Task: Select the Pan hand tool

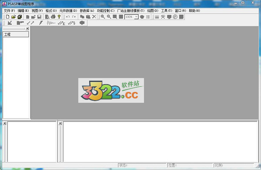Action: (142, 17)
